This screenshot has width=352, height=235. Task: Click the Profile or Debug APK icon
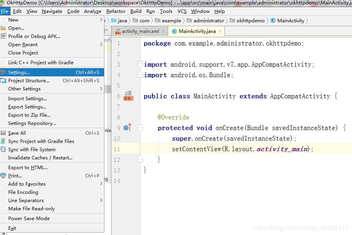click(x=3, y=36)
